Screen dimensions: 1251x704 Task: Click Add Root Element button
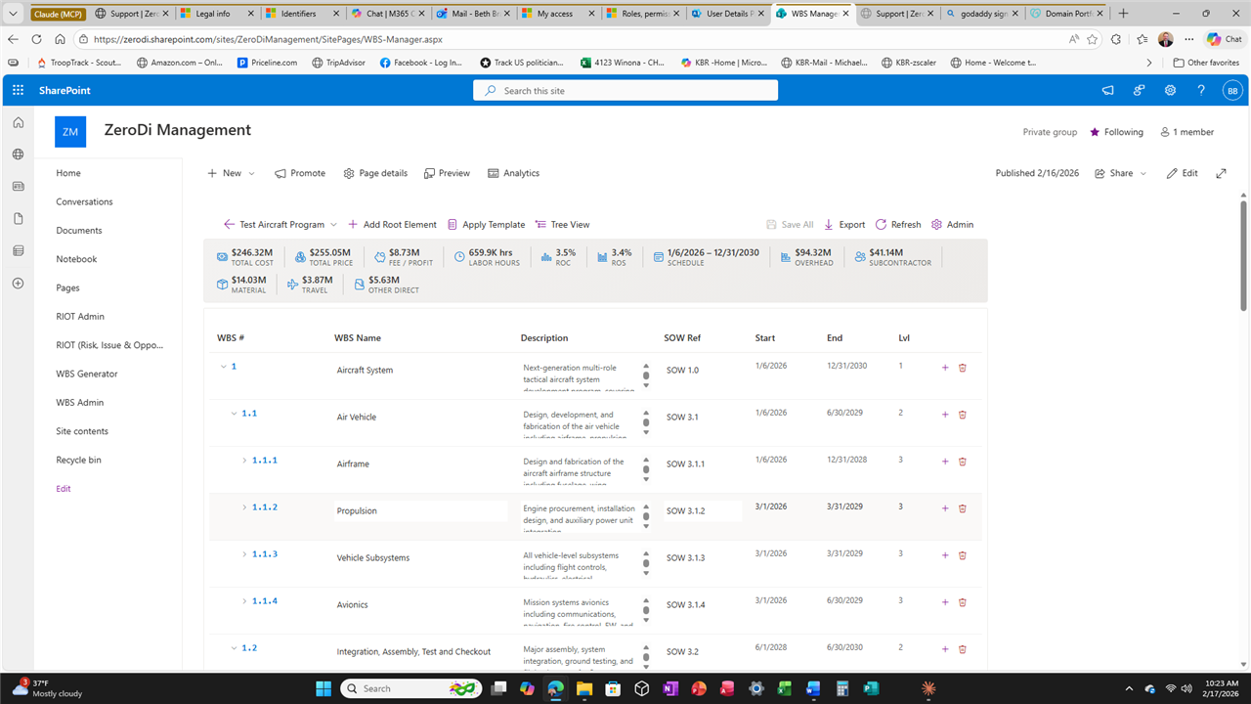392,225
